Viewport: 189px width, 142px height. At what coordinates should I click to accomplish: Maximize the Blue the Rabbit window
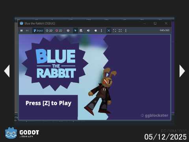155,23
